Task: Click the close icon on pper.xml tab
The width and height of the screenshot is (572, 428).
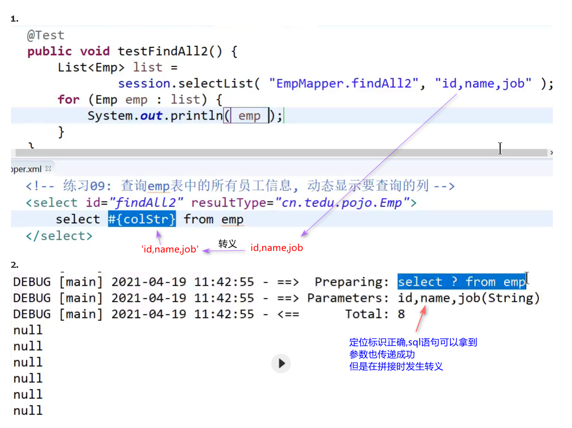Action: pyautogui.click(x=48, y=169)
